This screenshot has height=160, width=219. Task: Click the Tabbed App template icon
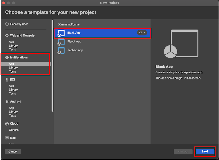(x=61, y=50)
